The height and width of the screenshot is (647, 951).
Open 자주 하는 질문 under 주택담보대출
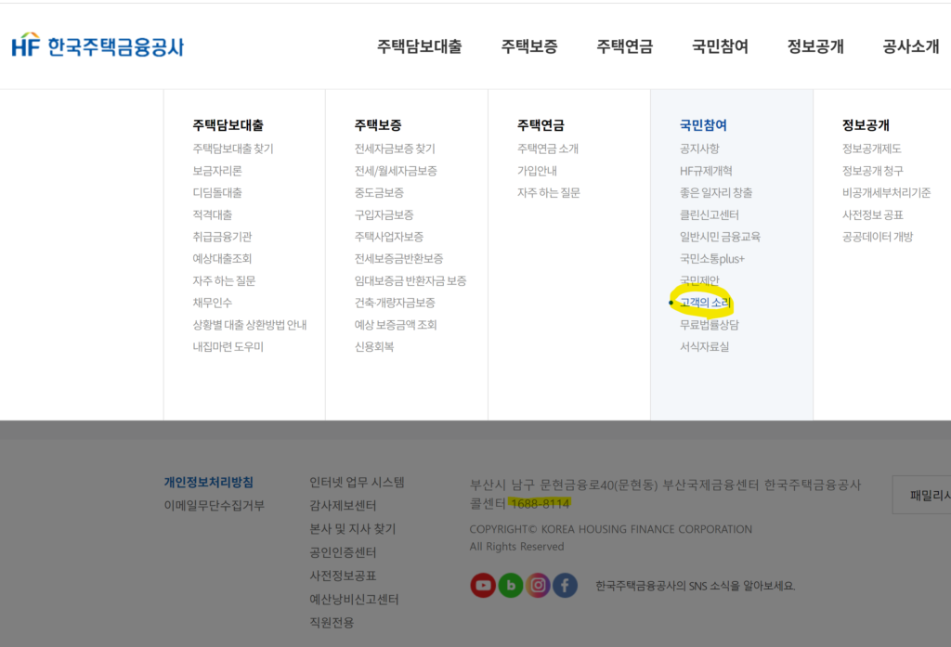[224, 280]
